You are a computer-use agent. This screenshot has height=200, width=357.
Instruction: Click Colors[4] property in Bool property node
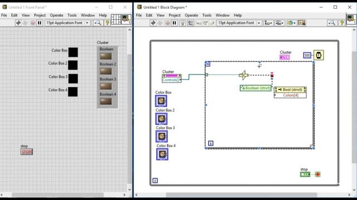coord(290,95)
